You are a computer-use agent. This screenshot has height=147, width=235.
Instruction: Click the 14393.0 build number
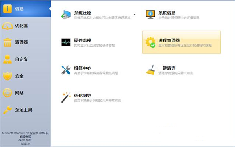pyautogui.click(x=25, y=144)
